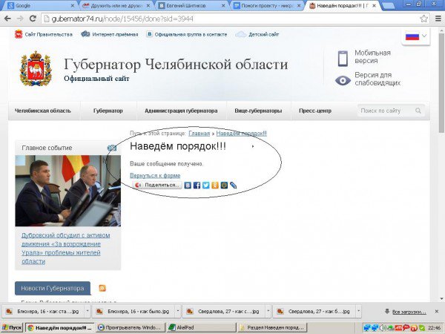This screenshot has width=445, height=334.
Task: Click the Сайт Правительства icon link
Action: tap(19, 34)
